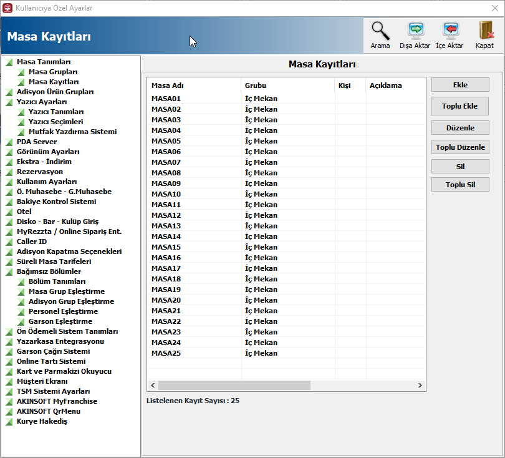The width and height of the screenshot is (505, 458).
Task: Select Yazıcı Tanımları in the sidebar tree
Action: click(56, 112)
